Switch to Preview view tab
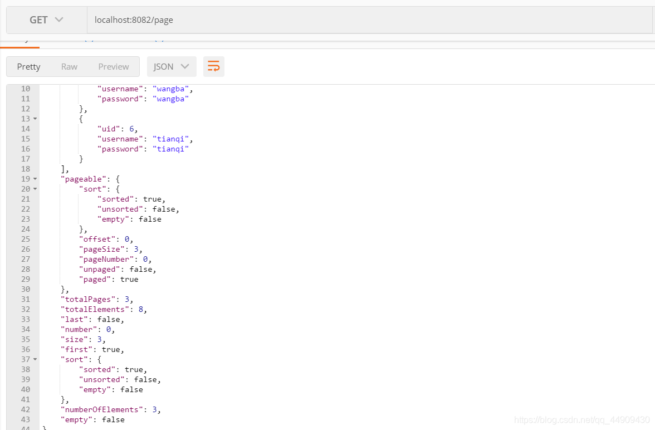655x430 pixels. click(x=114, y=67)
